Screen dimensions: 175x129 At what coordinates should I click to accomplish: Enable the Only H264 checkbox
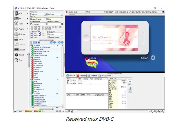(x=53, y=27)
